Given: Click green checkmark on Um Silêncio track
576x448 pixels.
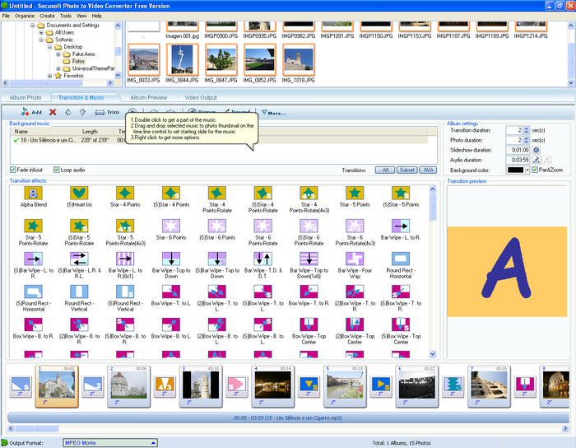Looking at the screenshot, I should [x=16, y=140].
